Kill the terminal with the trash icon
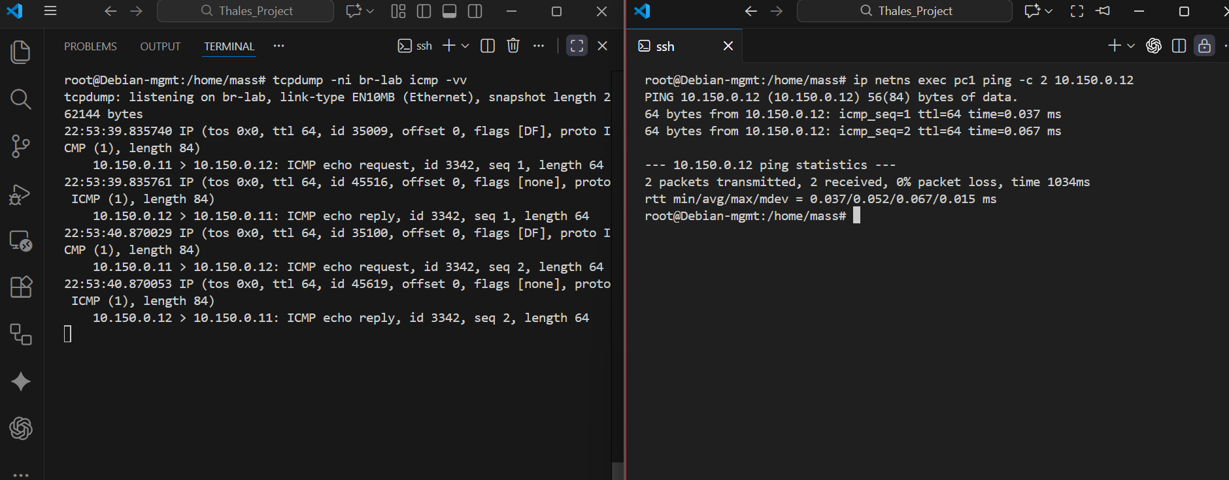The width and height of the screenshot is (1229, 480). (x=513, y=46)
